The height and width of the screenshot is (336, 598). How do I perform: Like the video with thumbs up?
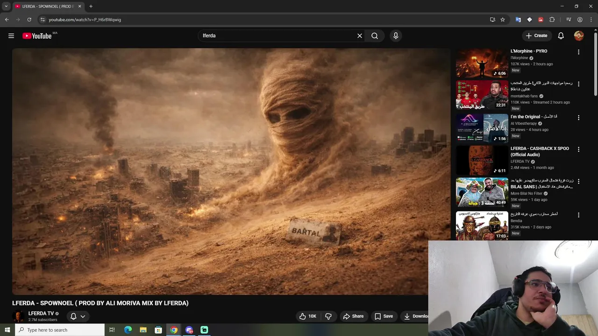pyautogui.click(x=308, y=316)
